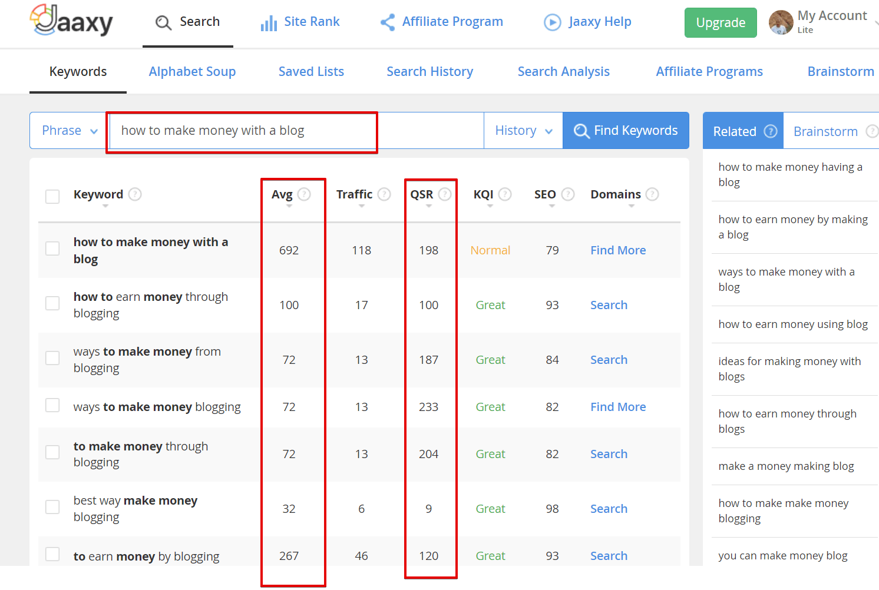Click the 'Normal' KQI value in first row
Image resolution: width=879 pixels, height=590 pixels.
[490, 250]
